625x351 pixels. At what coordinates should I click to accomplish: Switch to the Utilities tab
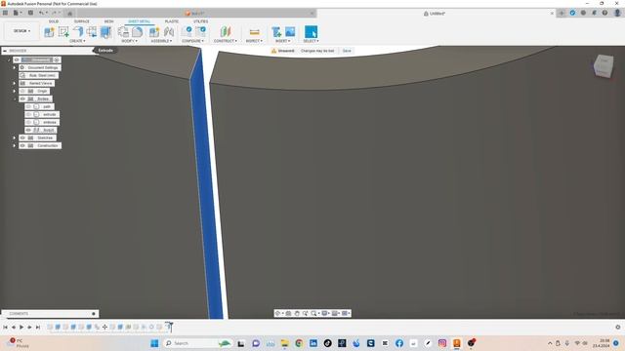coord(200,21)
